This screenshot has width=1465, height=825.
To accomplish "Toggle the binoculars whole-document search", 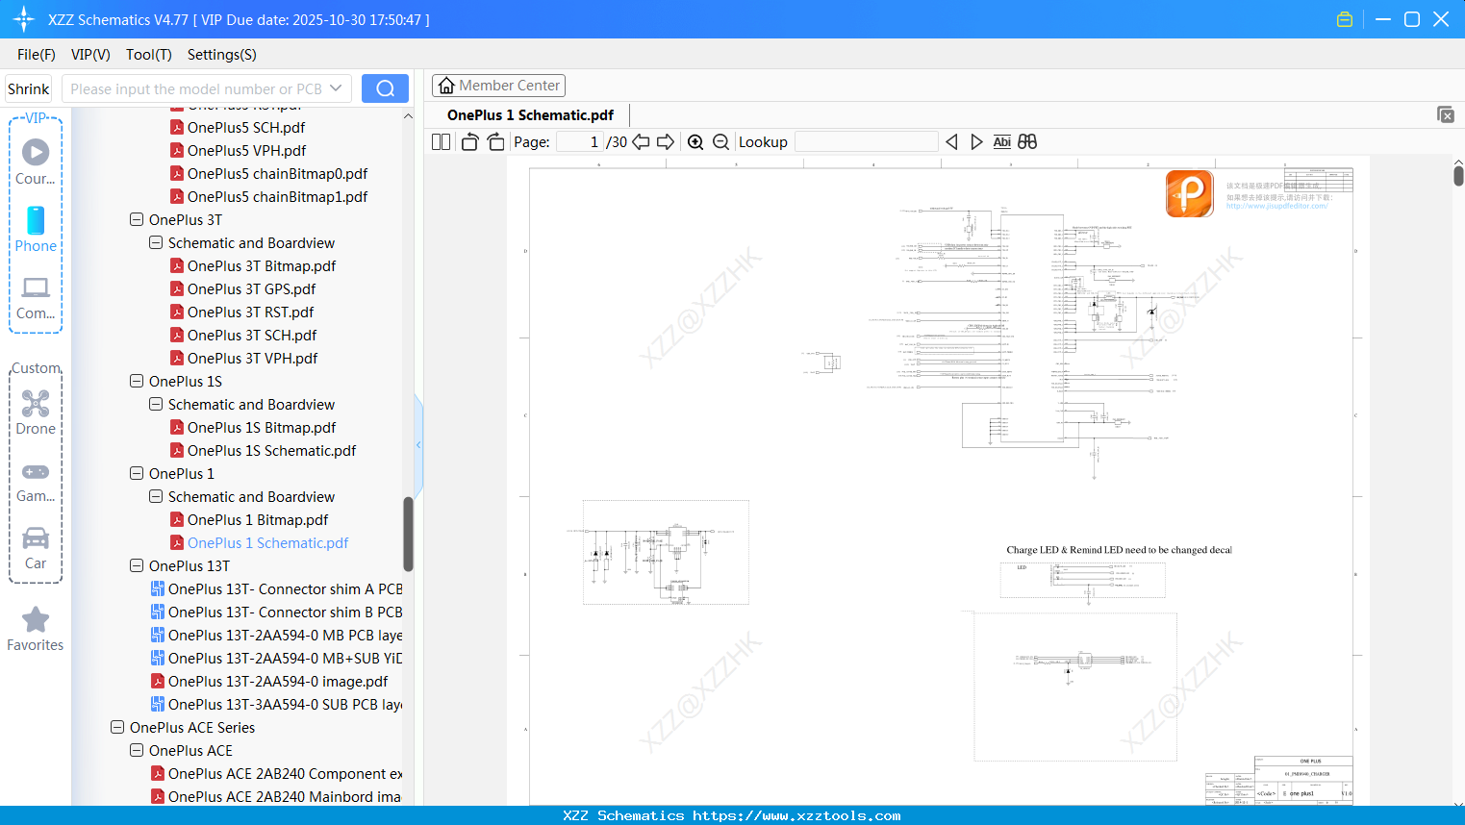I will click(1026, 141).
